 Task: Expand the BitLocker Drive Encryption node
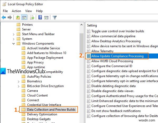(x=18, y=86)
